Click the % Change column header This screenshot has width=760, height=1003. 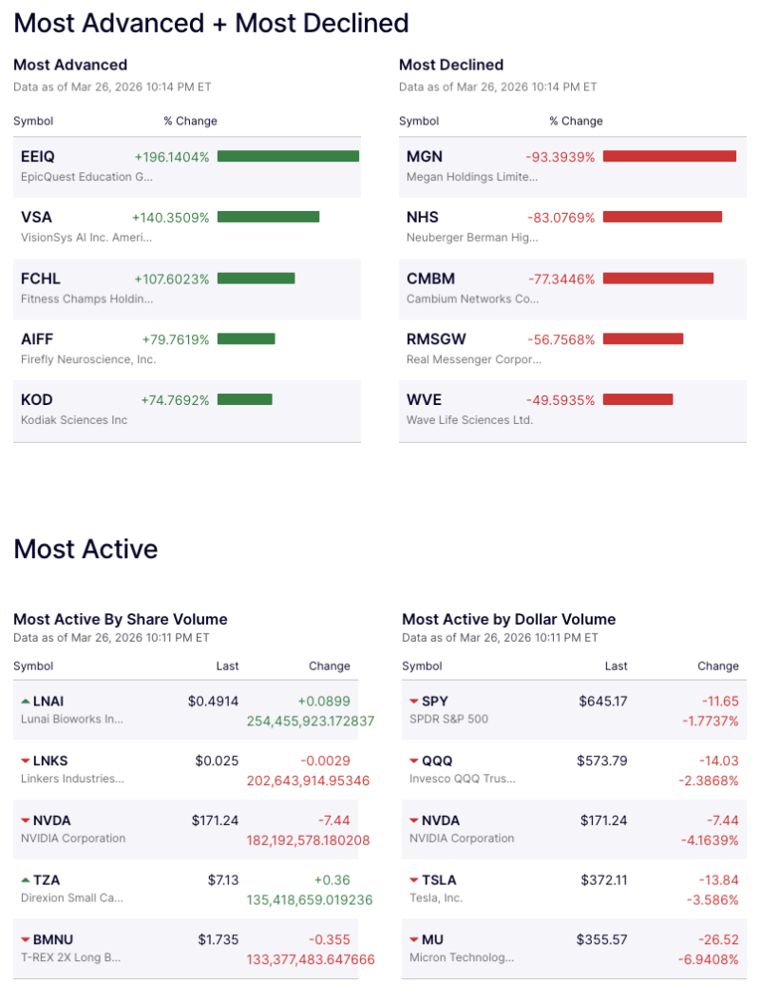click(x=189, y=121)
